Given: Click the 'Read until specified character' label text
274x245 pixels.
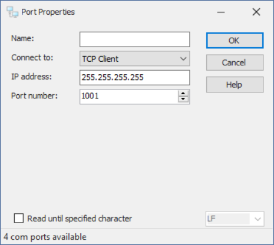Looking at the screenshot, I should pyautogui.click(x=80, y=218).
